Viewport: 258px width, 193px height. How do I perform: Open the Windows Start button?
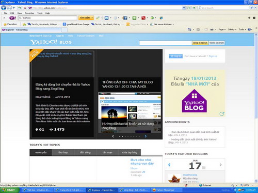tap(9, 190)
